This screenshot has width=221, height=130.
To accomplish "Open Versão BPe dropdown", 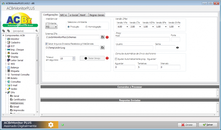I will point(161,27).
